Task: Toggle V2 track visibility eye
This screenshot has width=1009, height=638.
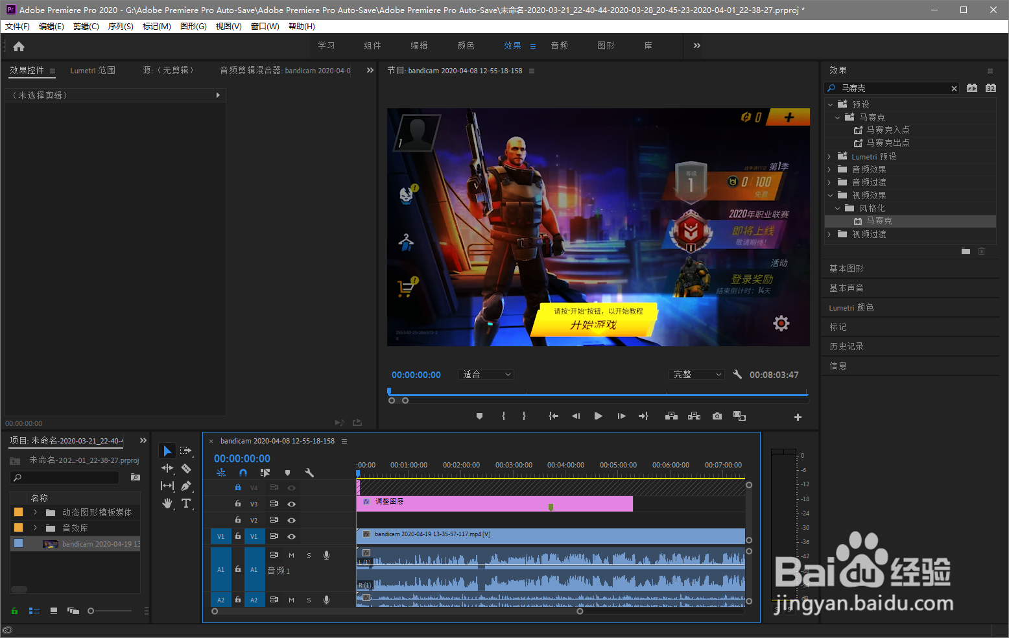Action: pyautogui.click(x=292, y=520)
